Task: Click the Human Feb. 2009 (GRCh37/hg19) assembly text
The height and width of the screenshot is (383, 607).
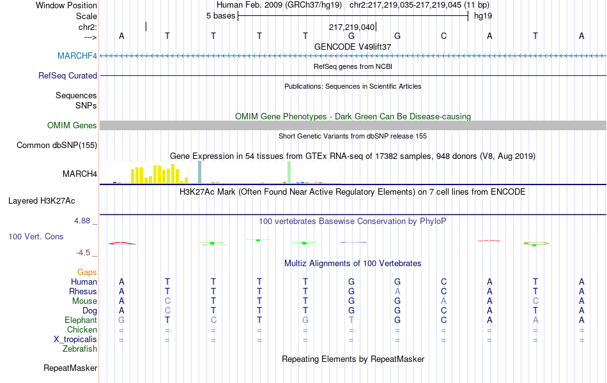Action: pyautogui.click(x=279, y=5)
